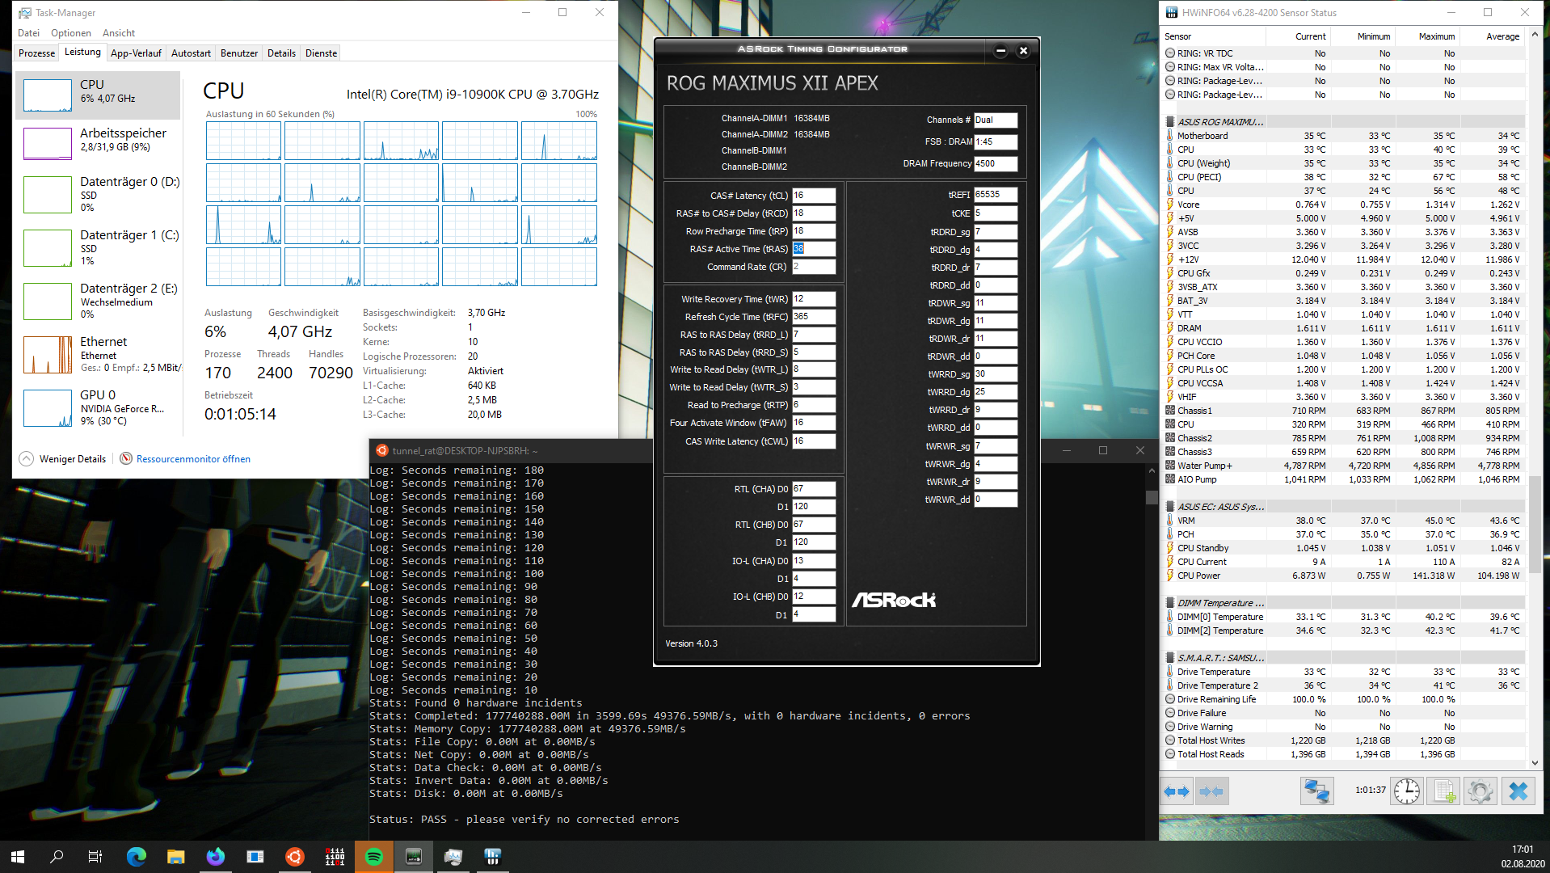
Task: Switch to the Prozesse tab
Action: (37, 53)
